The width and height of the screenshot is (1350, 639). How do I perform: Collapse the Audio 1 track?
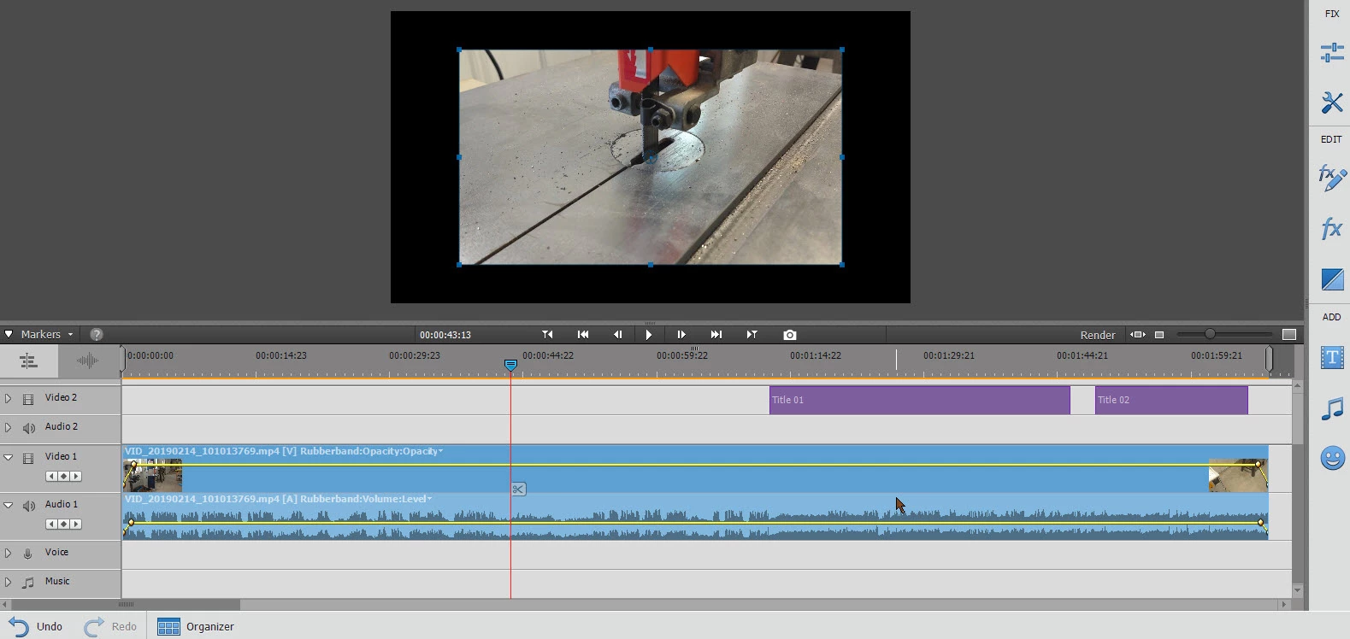9,505
